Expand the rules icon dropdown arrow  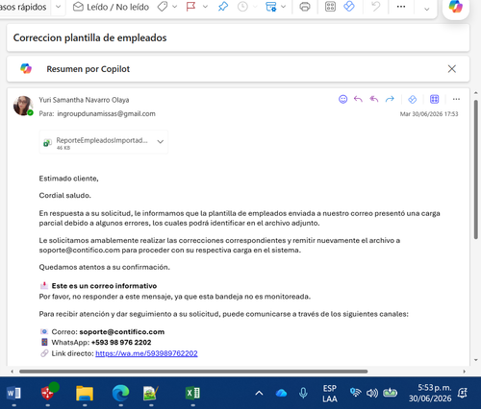click(284, 7)
